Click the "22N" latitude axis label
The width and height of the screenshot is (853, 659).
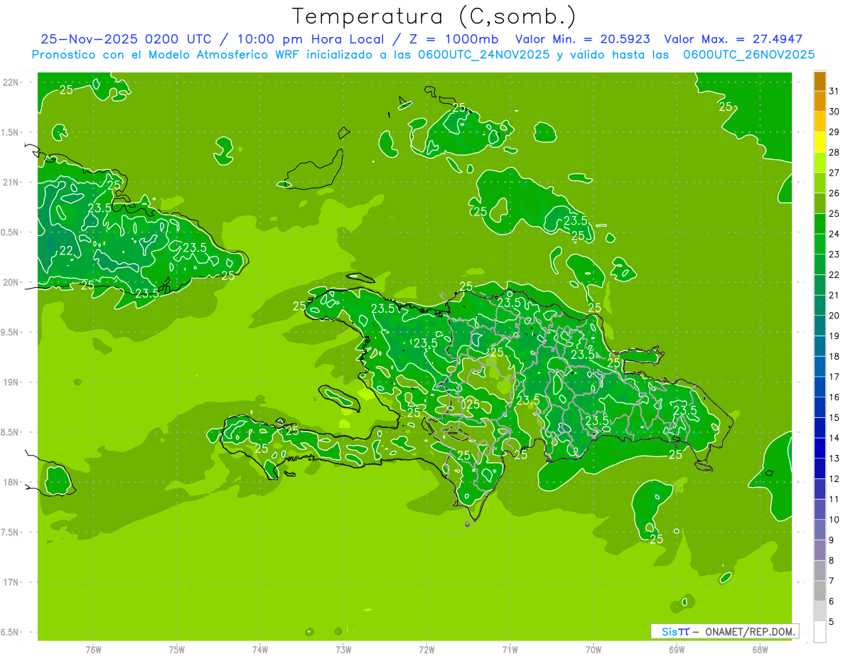(11, 82)
